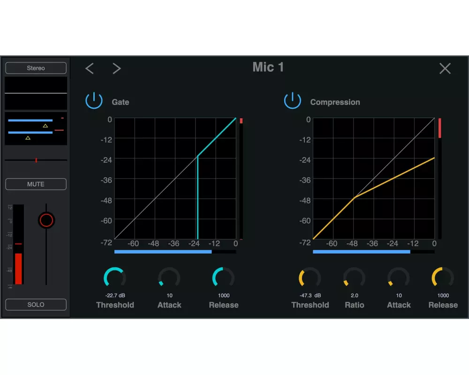Toggle the Compression power button
This screenshot has height=375, width=469.
292,101
